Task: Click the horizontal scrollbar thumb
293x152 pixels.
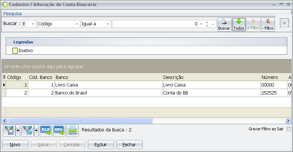Action: [x=80, y=121]
